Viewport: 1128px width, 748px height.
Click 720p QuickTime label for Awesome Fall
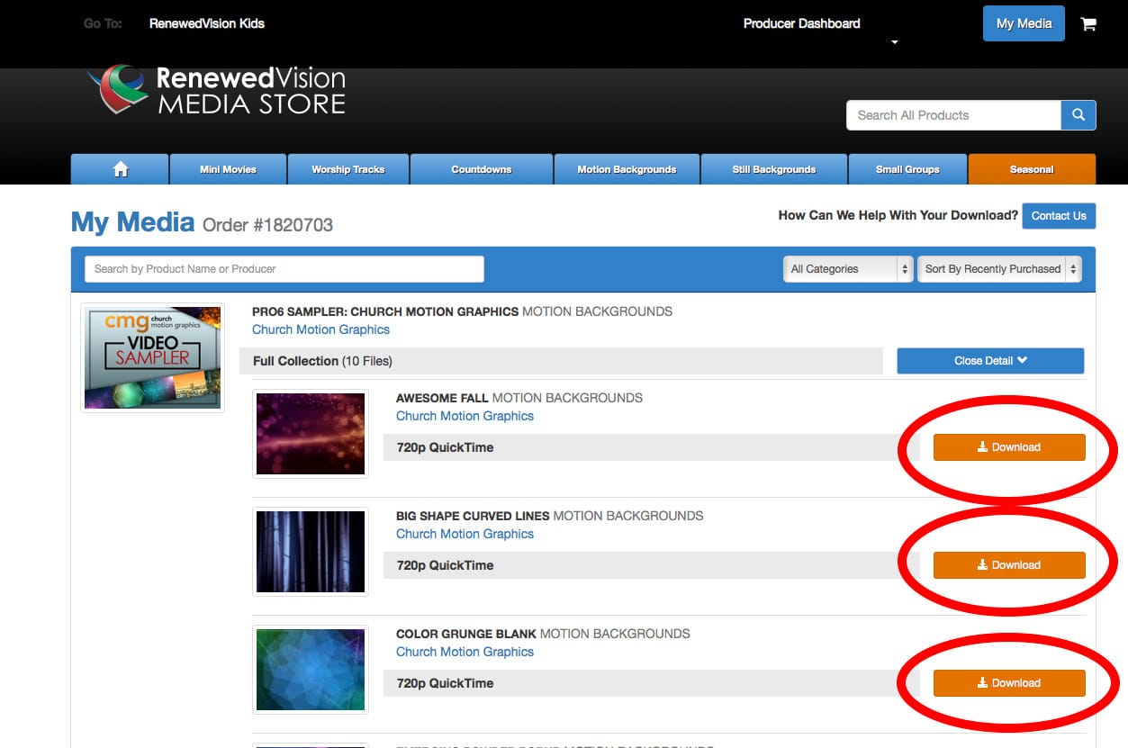[x=445, y=447]
